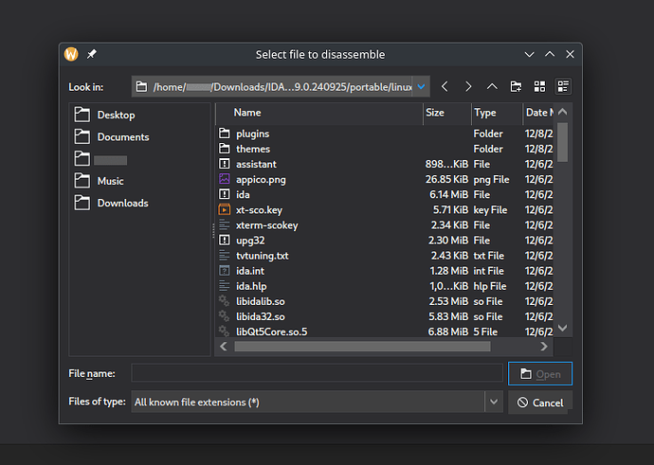The width and height of the screenshot is (654, 465).
Task: Click the vertical scrollbar thumb
Action: click(562, 142)
